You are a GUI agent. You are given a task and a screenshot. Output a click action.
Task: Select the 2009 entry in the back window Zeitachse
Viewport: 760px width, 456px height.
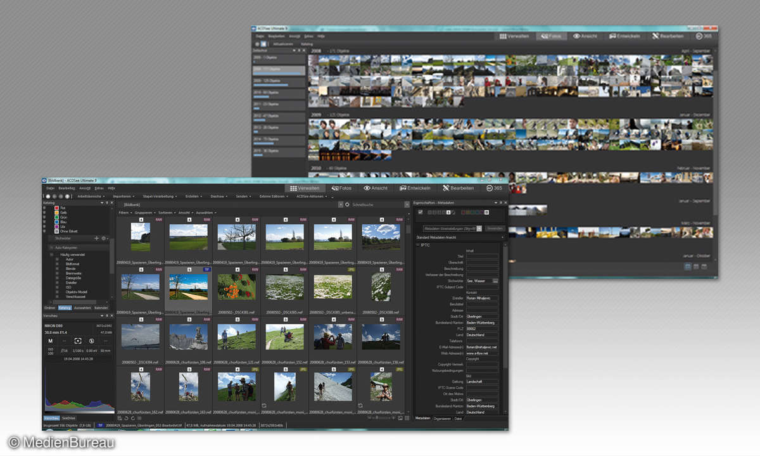279,82
